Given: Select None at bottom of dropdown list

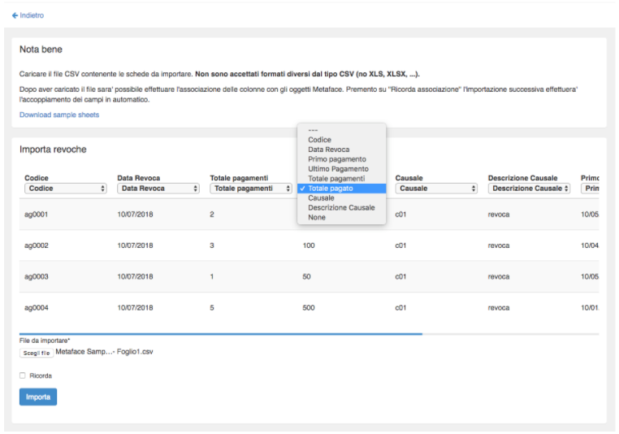Looking at the screenshot, I should (x=317, y=217).
